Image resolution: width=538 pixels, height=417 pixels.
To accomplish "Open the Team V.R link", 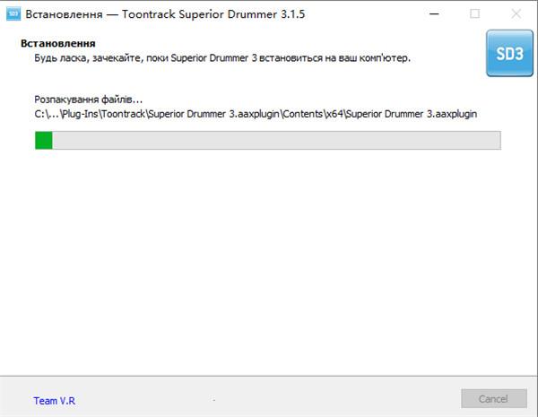I will 54,401.
